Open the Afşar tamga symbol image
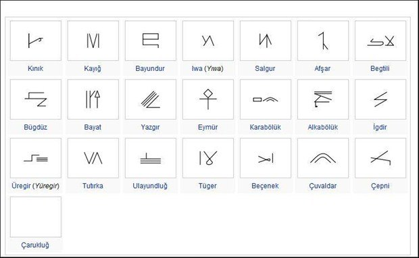419x258 pixels. [323, 41]
